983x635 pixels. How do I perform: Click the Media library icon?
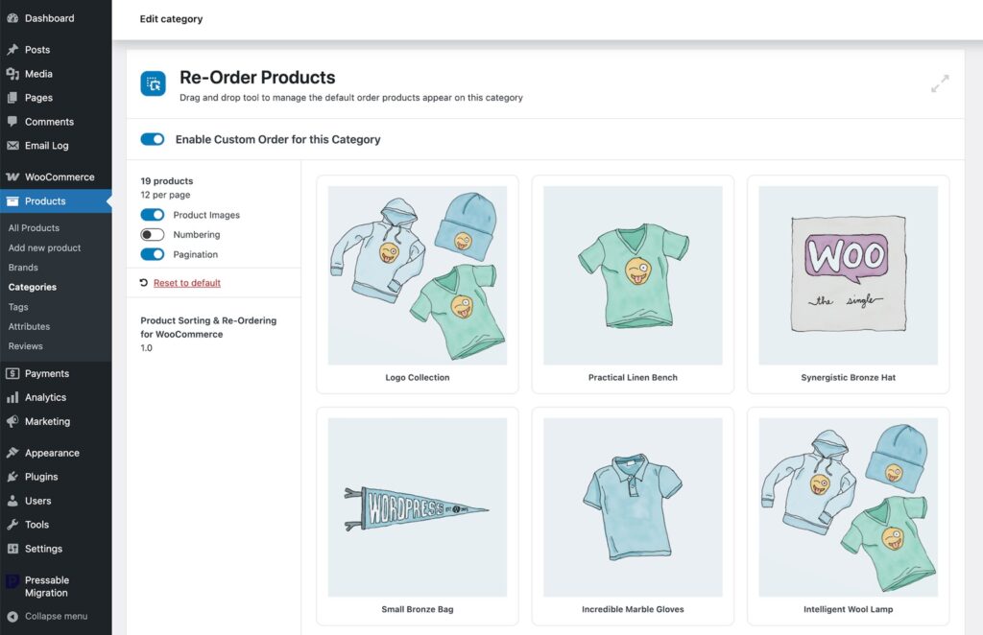[13, 73]
